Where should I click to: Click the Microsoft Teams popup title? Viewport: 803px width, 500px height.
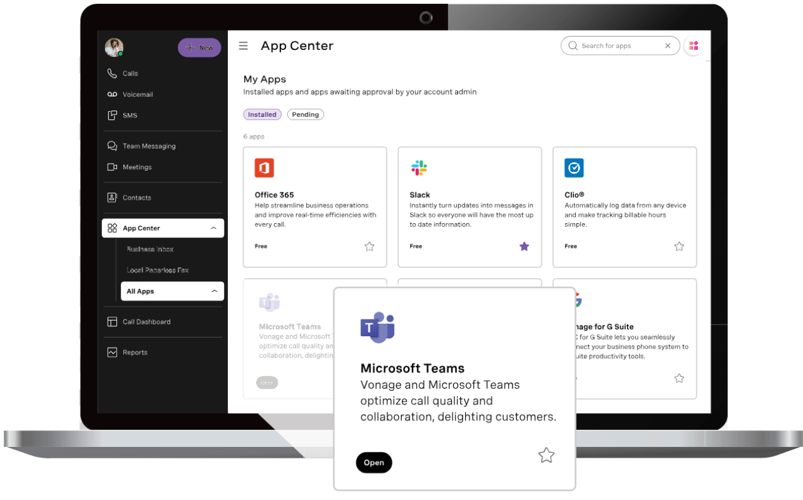pos(412,368)
